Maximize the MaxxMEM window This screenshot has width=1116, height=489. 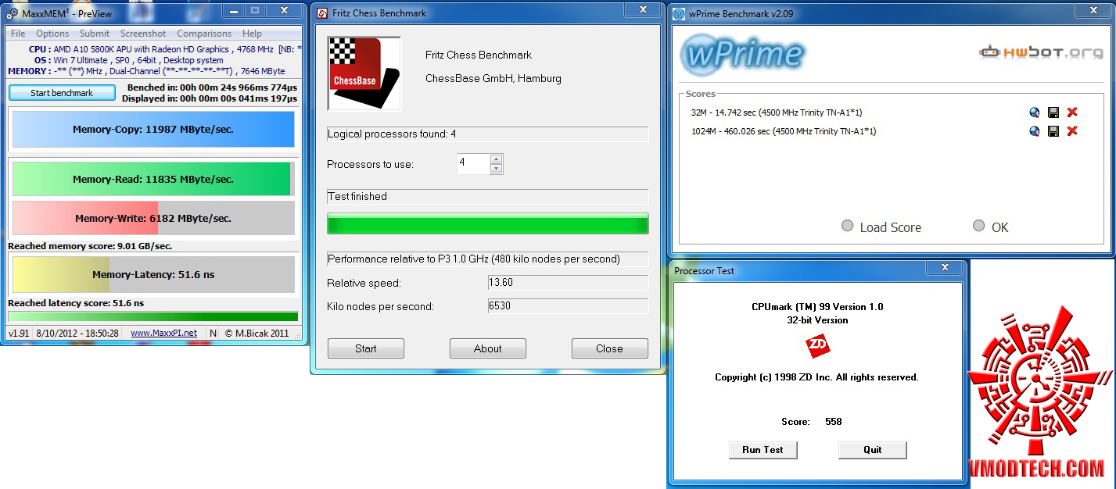[x=255, y=10]
